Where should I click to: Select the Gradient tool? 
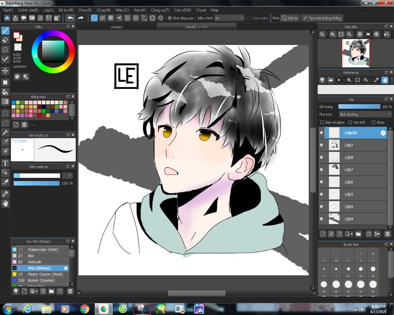pyautogui.click(x=5, y=102)
